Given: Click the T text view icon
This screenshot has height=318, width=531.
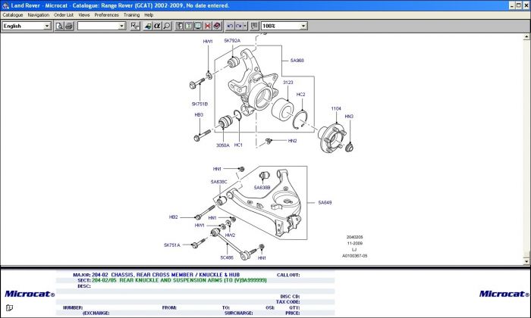Looking at the screenshot, I should [x=189, y=26].
